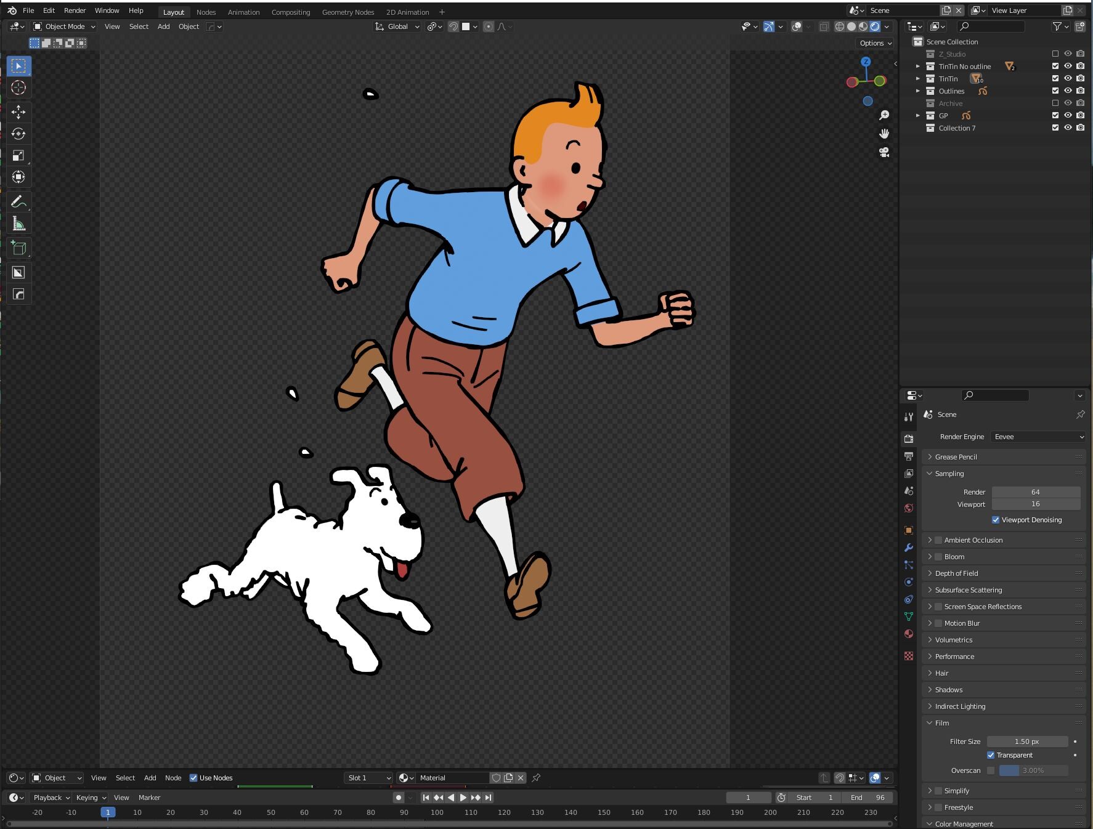Hide the TinTin collection in the viewport
This screenshot has height=829, width=1093.
tap(1068, 78)
